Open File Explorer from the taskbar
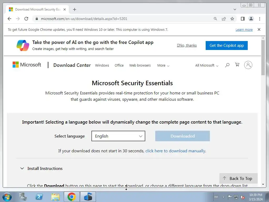Screen dimensions: 269x202 (55, 197)
